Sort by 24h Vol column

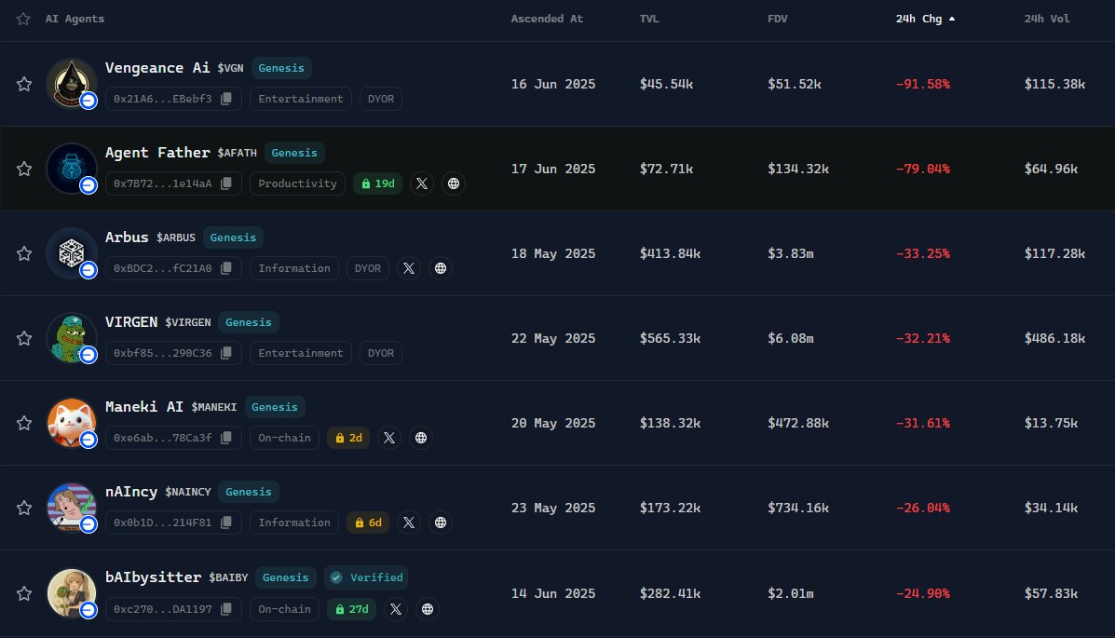1047,19
